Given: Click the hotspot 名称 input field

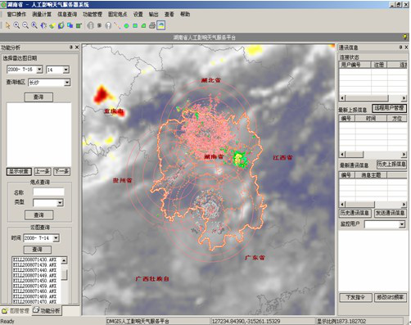Looking at the screenshot, I should [x=49, y=192].
